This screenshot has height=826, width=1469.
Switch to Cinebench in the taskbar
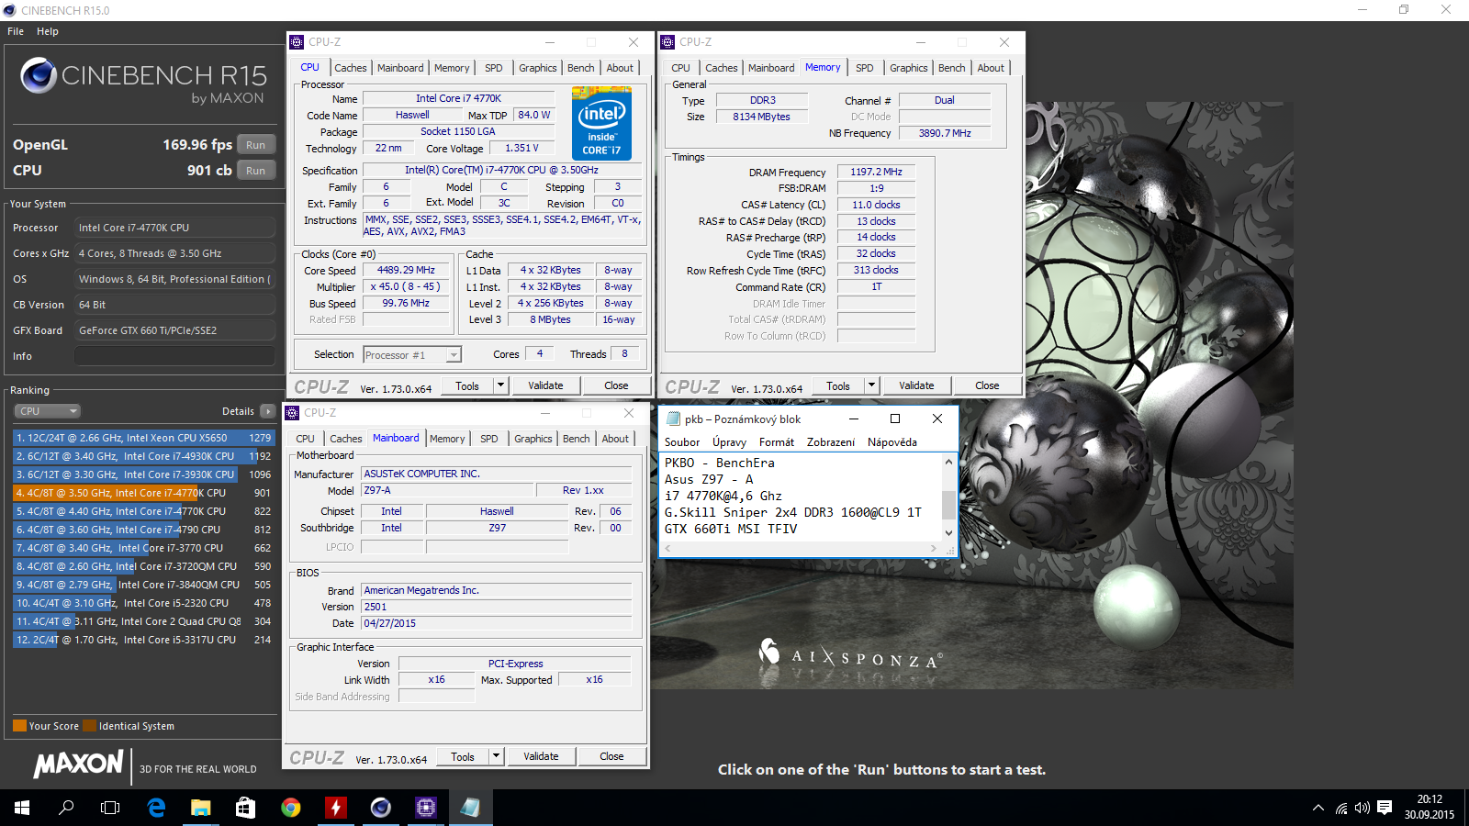point(380,808)
